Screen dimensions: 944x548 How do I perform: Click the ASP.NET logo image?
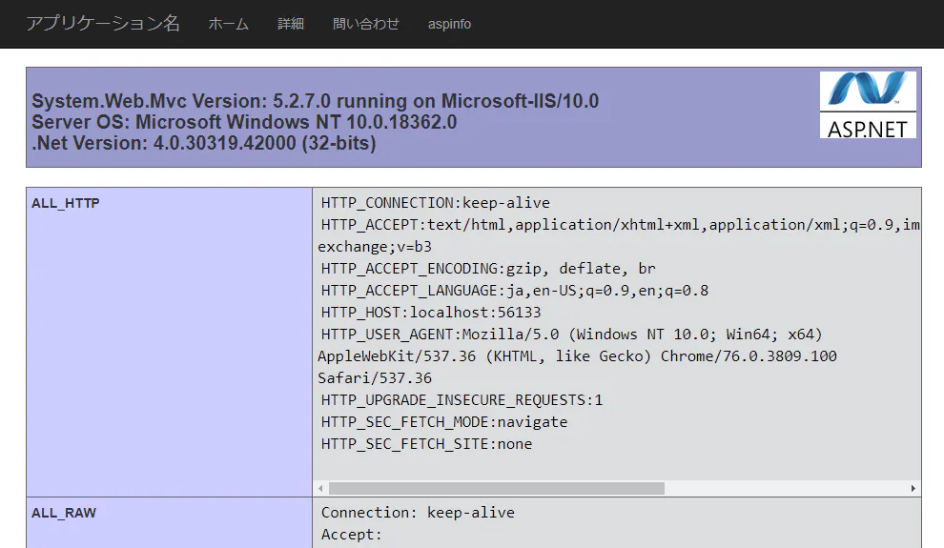[868, 105]
